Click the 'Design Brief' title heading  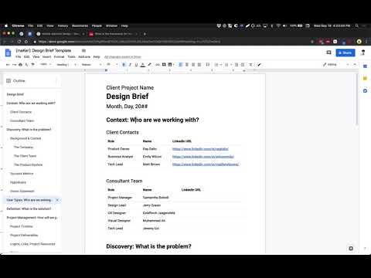[128, 97]
